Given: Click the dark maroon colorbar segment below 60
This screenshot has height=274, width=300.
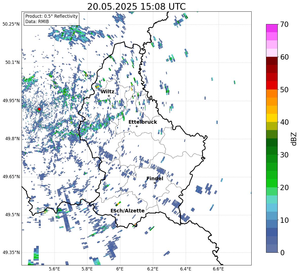Looking at the screenshot, I should click(272, 61).
